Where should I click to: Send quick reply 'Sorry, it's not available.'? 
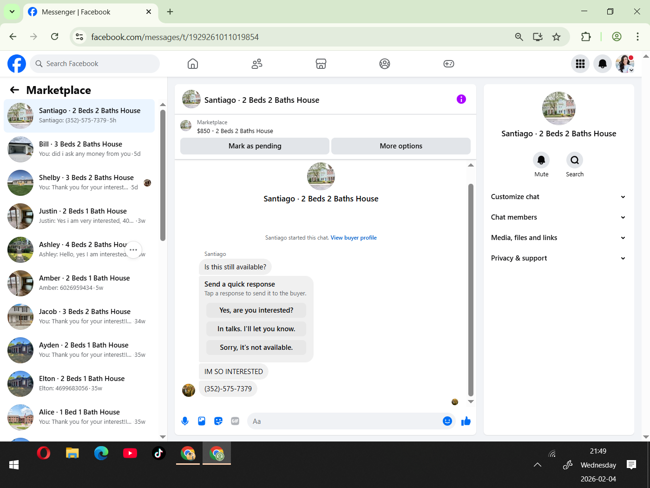pos(256,348)
